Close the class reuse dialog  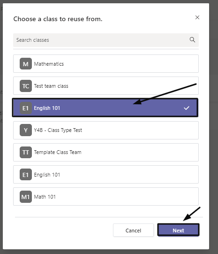[x=197, y=17]
